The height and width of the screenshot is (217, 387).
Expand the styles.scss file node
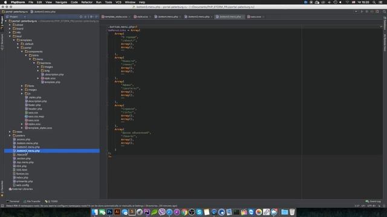(x=22, y=124)
